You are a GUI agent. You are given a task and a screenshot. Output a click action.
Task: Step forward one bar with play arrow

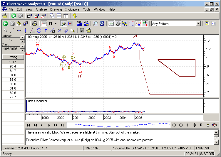(x=49, y=125)
